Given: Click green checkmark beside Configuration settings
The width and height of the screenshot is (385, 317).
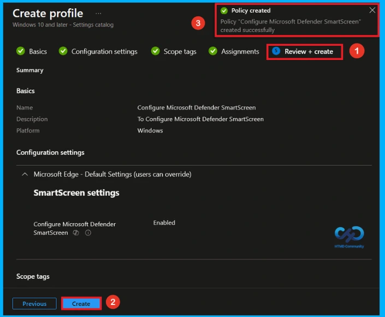Looking at the screenshot, I should 63,51.
